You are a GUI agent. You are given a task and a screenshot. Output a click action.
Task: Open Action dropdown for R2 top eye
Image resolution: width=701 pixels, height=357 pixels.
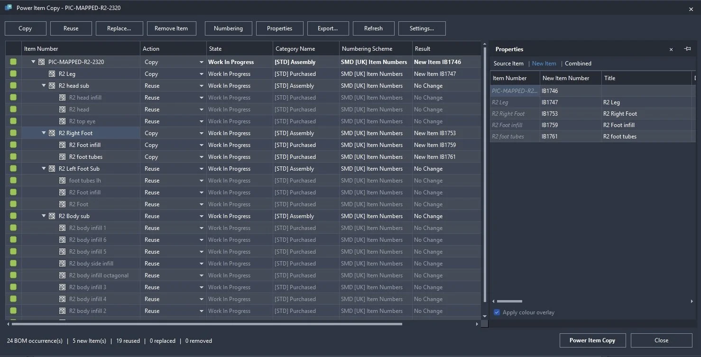pos(202,121)
